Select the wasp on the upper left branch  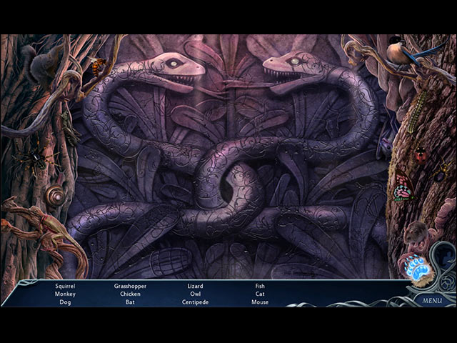point(97,66)
